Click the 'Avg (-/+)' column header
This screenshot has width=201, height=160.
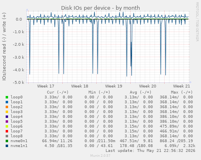pos(140,92)
